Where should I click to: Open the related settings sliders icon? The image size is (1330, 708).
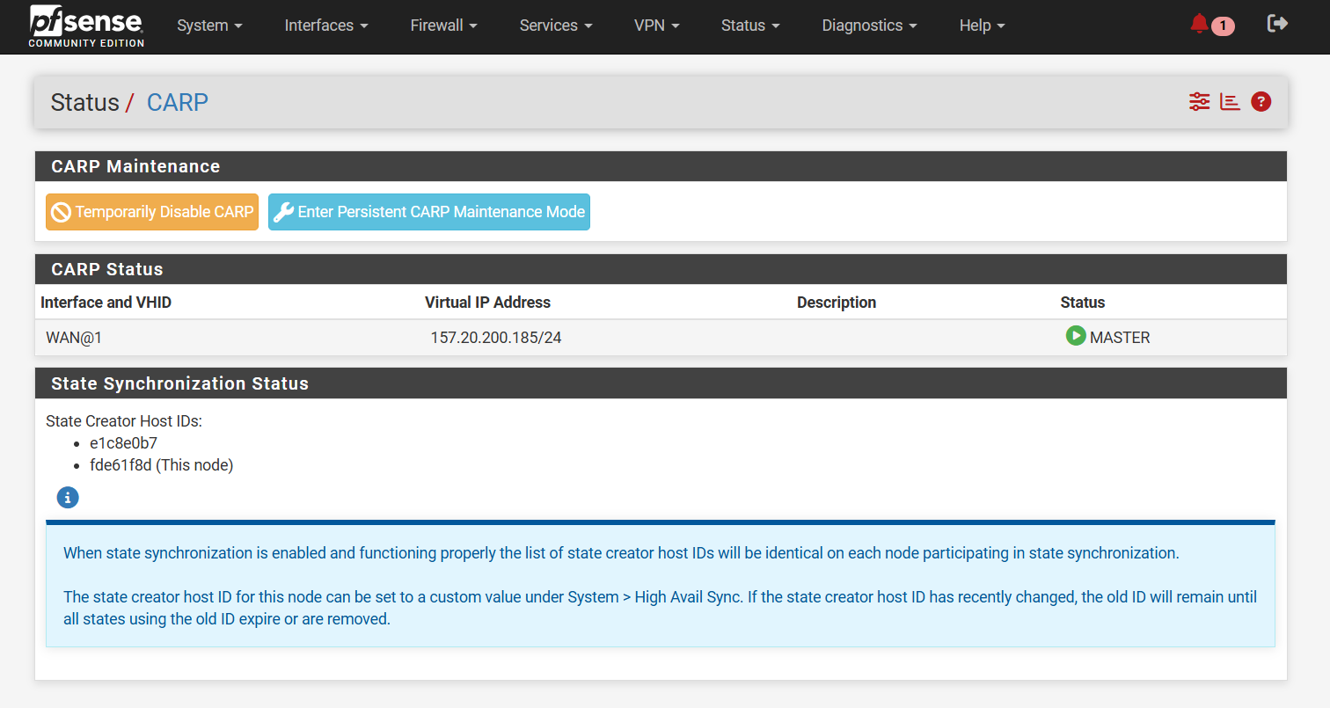(1199, 102)
